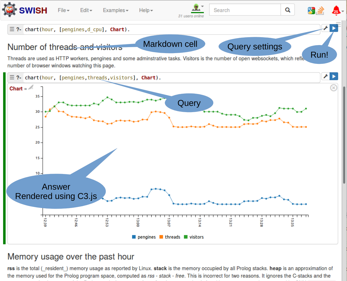Screen dimensions: 347x281
Task: Click the bold "rss" word in the paragraph
Action: click(x=11, y=269)
